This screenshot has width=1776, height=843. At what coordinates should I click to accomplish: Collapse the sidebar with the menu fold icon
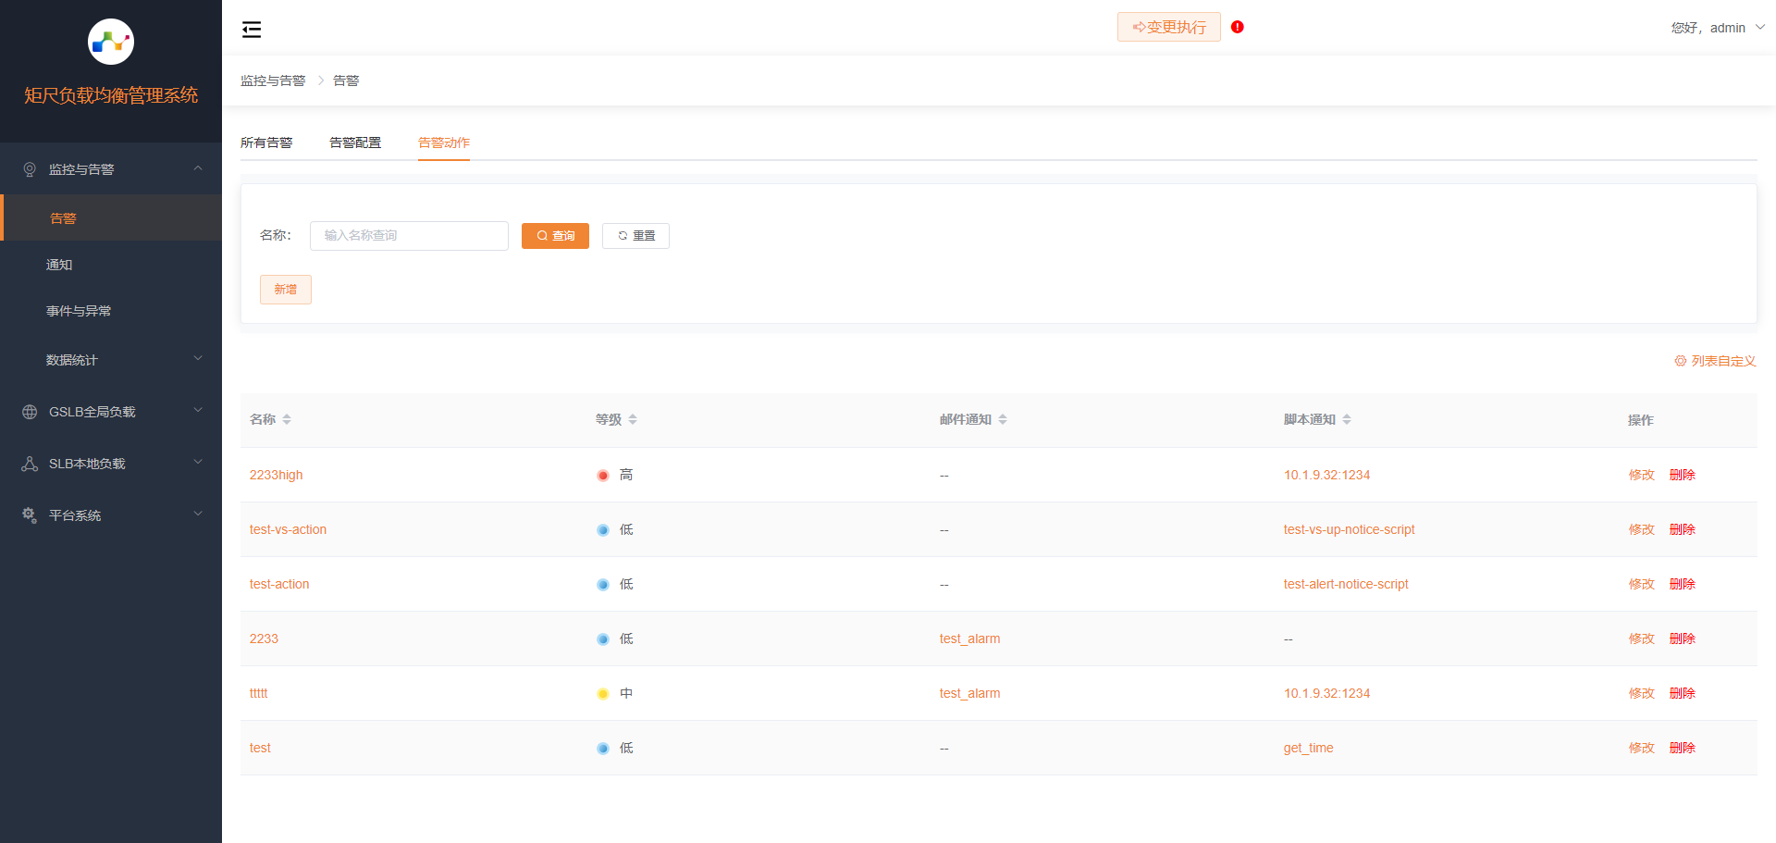coord(252,30)
